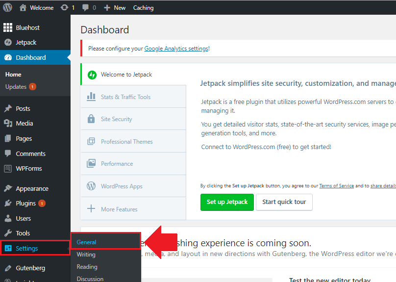The height and width of the screenshot is (282, 396).
Task: Open Plugins sidebar label
Action: pyautogui.click(x=26, y=204)
